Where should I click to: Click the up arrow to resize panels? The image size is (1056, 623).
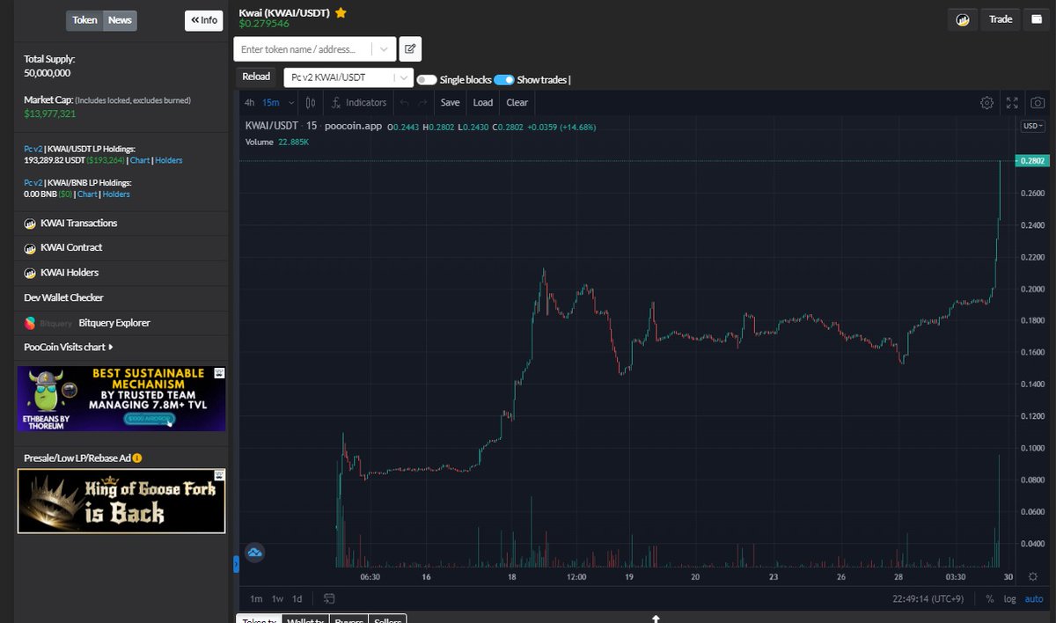656,619
